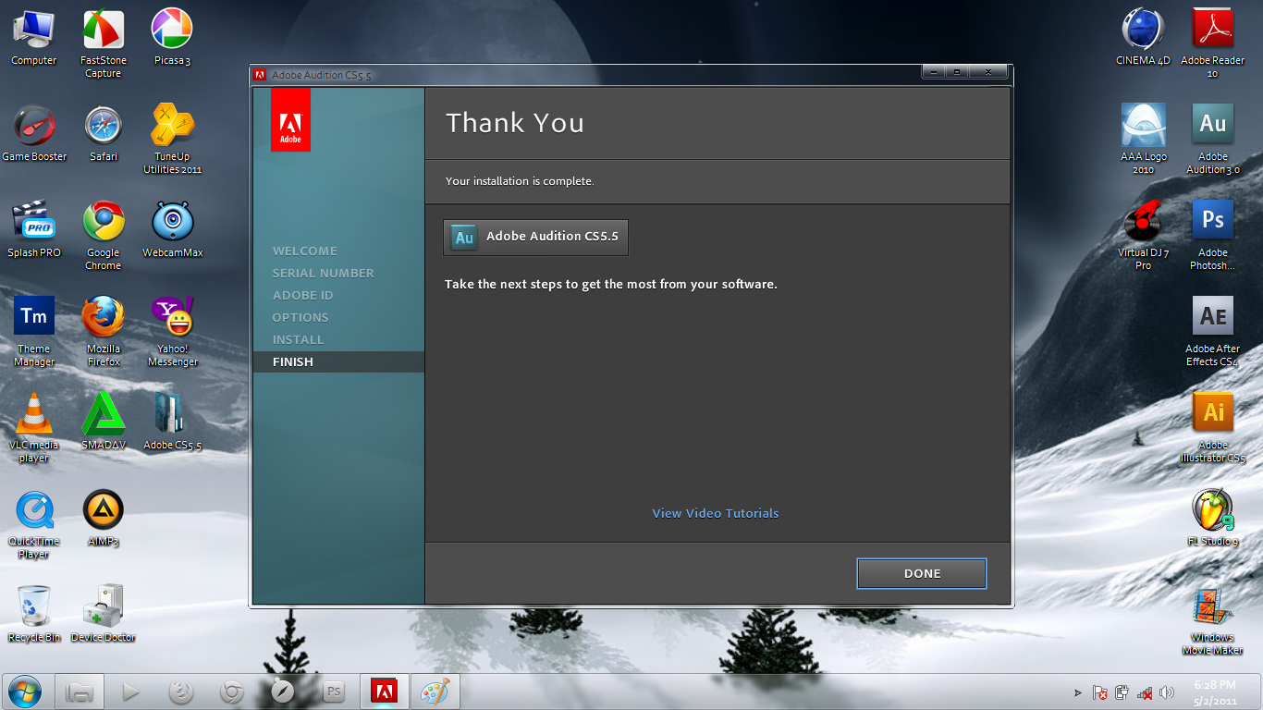Select the Picasa 3 desktop icon
The height and width of the screenshot is (710, 1263).
click(x=172, y=38)
